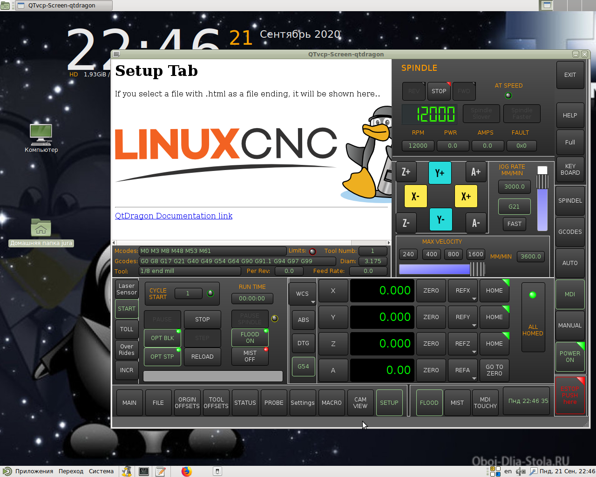Toggle the bottom FLOOD button

tap(429, 403)
